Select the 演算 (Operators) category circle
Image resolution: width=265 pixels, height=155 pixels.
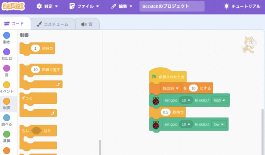pos(7,134)
